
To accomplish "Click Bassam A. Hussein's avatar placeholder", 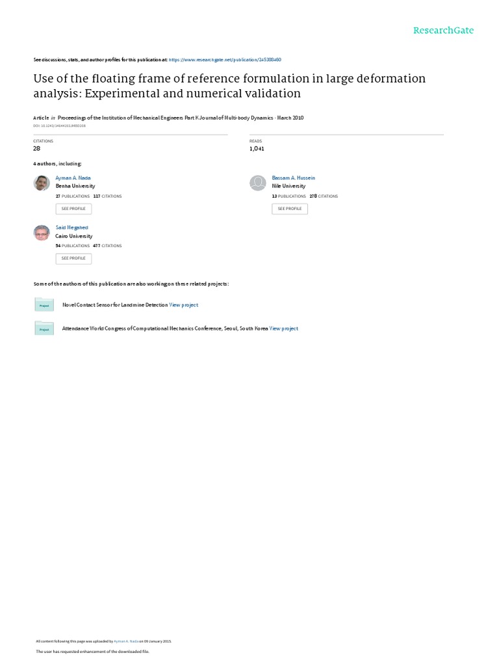I will [258, 183].
